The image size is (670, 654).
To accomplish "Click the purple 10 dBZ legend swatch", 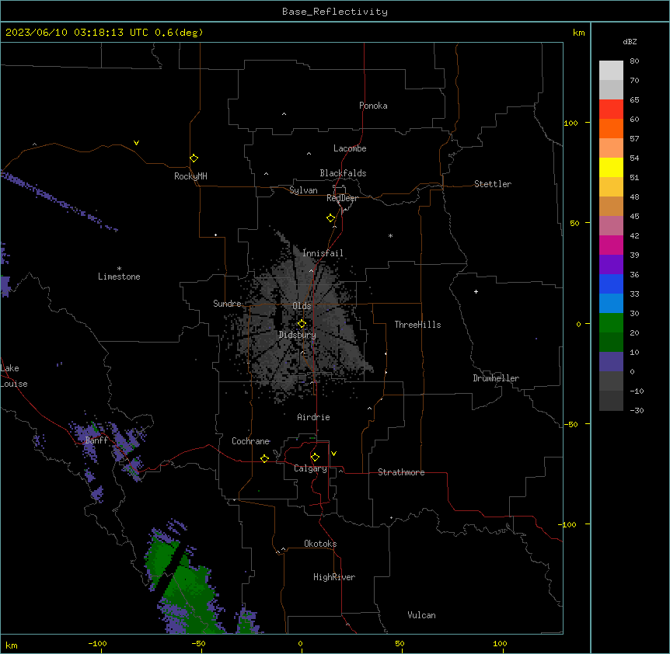I will coord(611,362).
